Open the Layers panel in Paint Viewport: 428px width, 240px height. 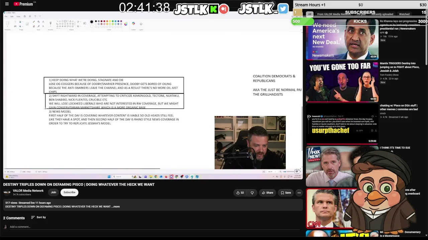pyautogui.click(x=141, y=24)
